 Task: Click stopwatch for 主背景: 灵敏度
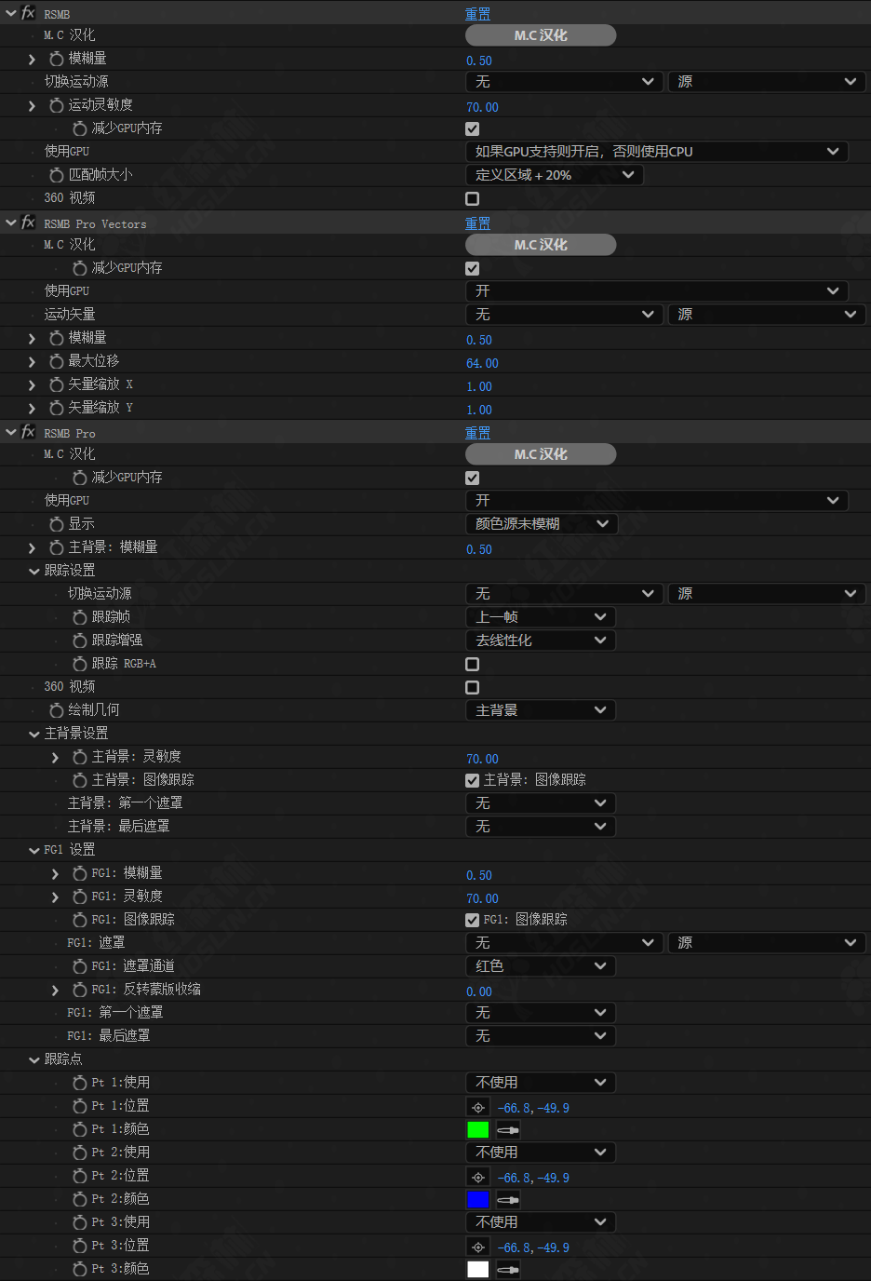coord(80,757)
